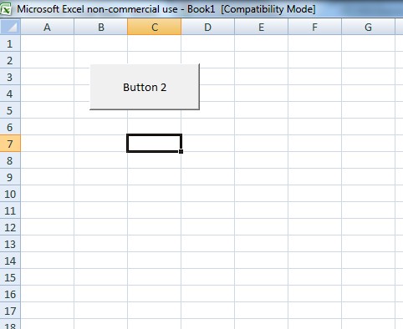The image size is (403, 329).
Task: Select column B header
Action: pyautogui.click(x=101, y=27)
